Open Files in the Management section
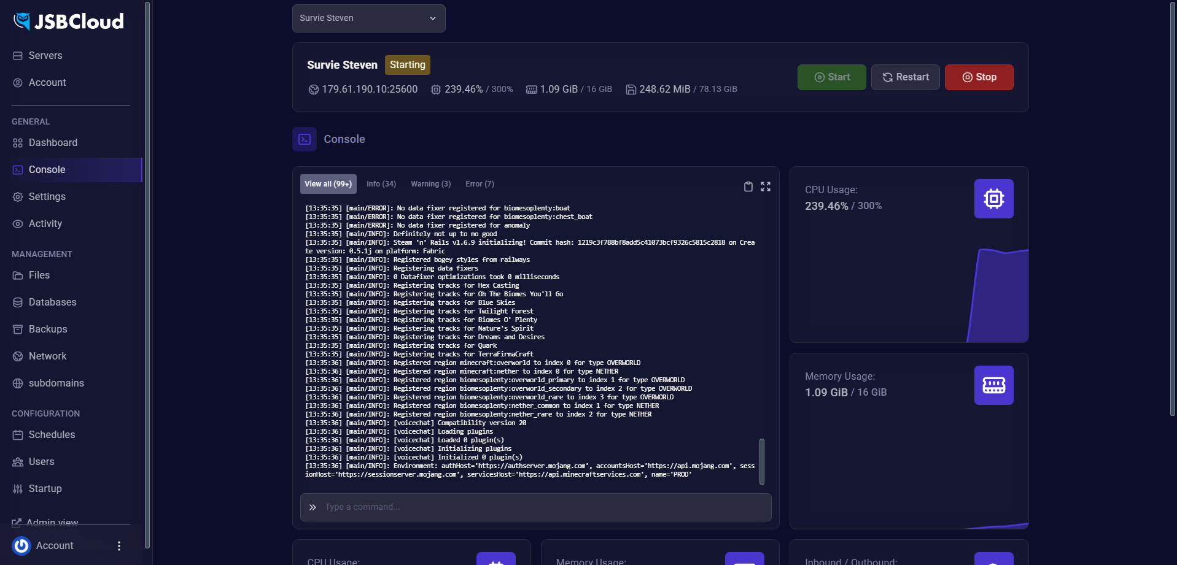 point(39,275)
